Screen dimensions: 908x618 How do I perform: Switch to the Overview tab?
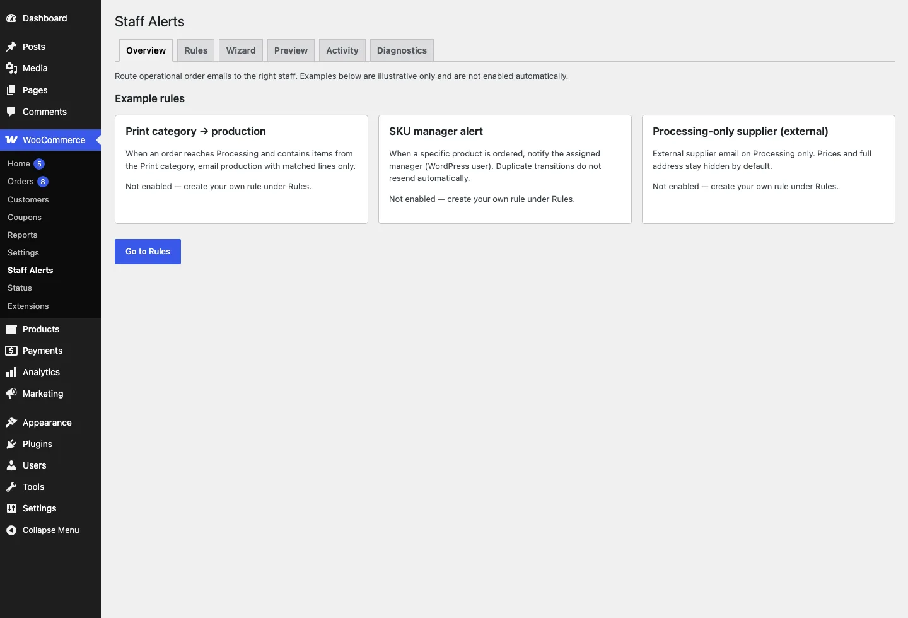pyautogui.click(x=146, y=50)
